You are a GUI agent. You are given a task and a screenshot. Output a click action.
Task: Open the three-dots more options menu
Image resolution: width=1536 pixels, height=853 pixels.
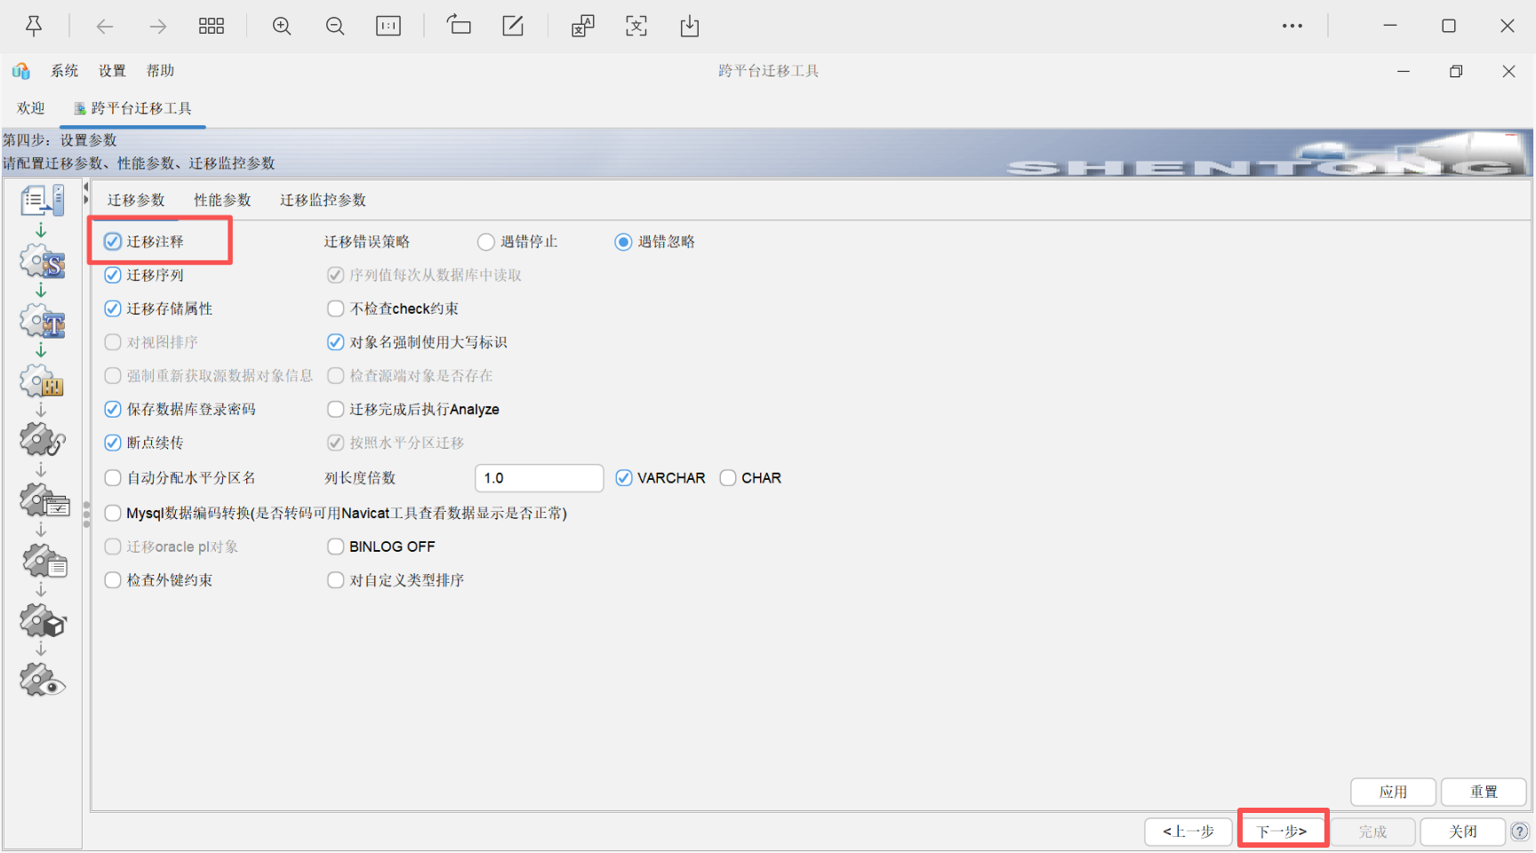pos(1292,27)
